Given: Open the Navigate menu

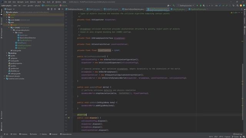Looking at the screenshot, I should pos(20,2).
